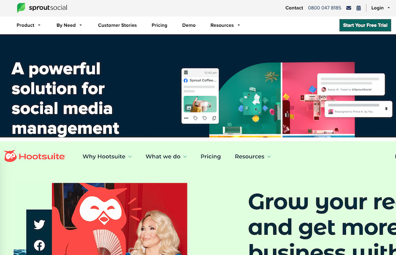Click the calendar icon beside the envelope

coord(358,8)
